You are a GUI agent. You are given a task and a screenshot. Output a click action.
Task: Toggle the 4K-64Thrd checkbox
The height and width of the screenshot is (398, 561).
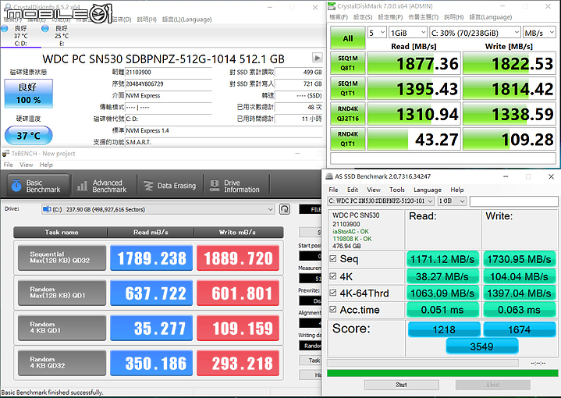[x=332, y=293]
